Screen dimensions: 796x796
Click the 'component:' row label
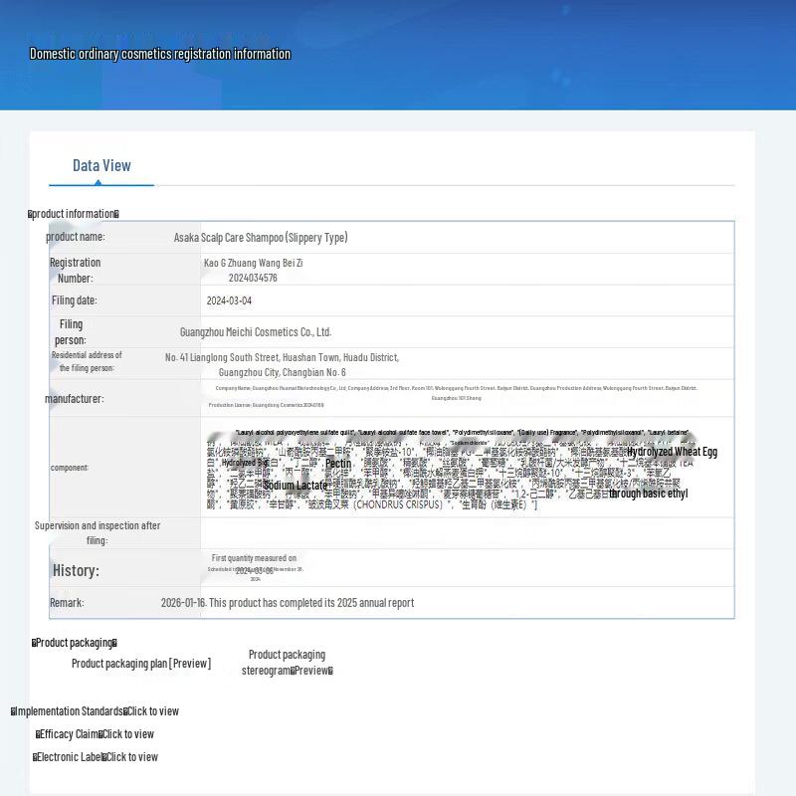point(69,468)
